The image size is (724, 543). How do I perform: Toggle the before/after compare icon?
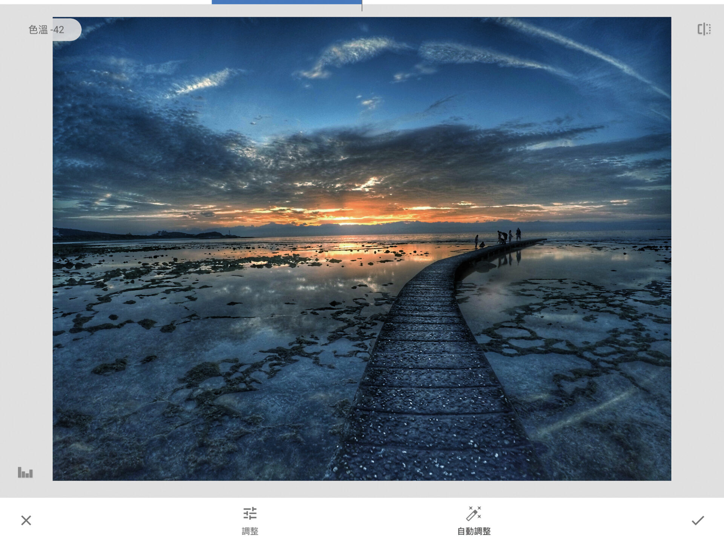(704, 29)
